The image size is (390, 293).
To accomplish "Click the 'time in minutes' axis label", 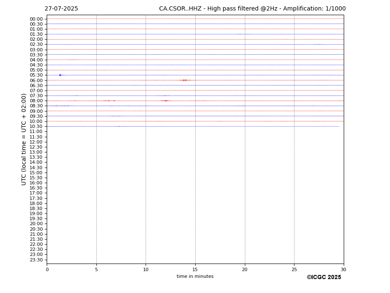I will (x=195, y=276).
